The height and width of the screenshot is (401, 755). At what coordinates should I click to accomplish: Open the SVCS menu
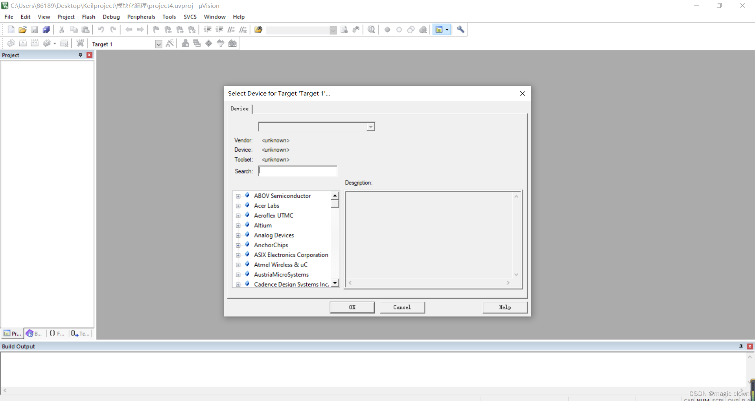(x=190, y=17)
